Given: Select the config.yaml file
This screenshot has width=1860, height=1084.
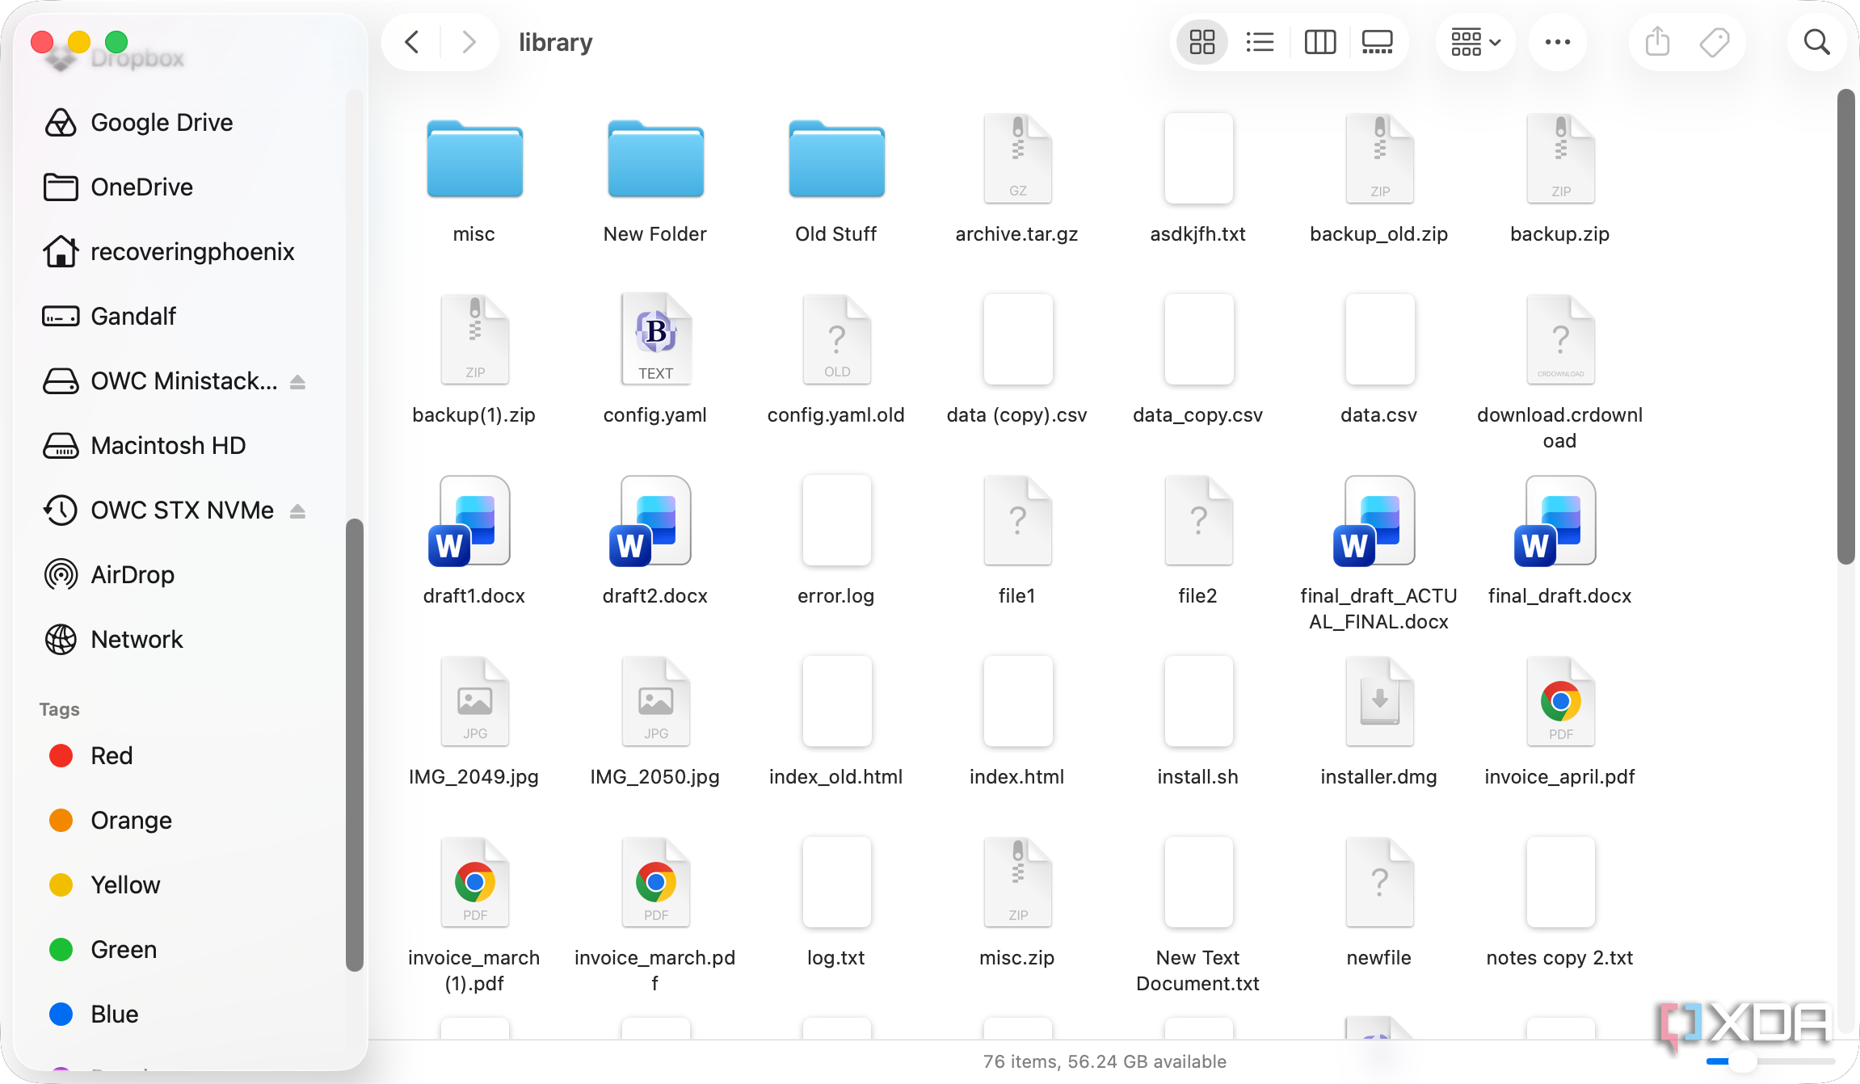Looking at the screenshot, I should [x=655, y=360].
